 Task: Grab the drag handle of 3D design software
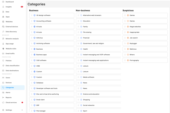point(31,15)
